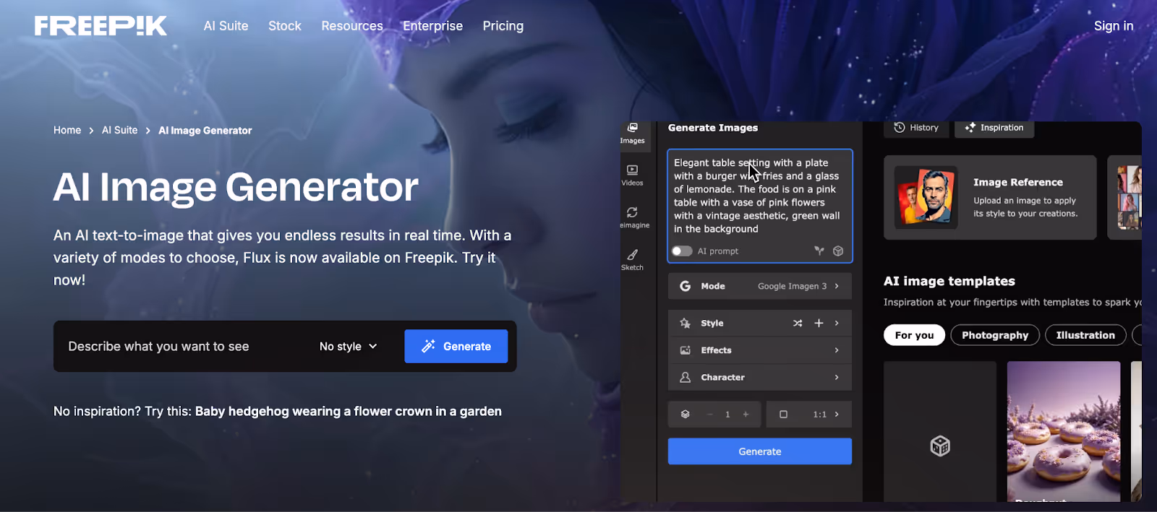The width and height of the screenshot is (1157, 512).
Task: Click the AI image templates heading
Action: tap(949, 281)
